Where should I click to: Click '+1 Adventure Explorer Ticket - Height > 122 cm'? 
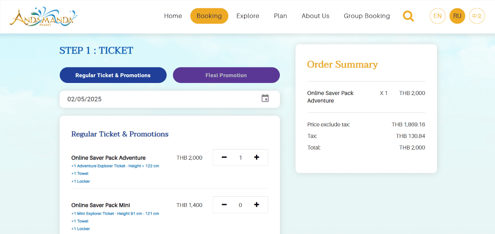(x=115, y=166)
